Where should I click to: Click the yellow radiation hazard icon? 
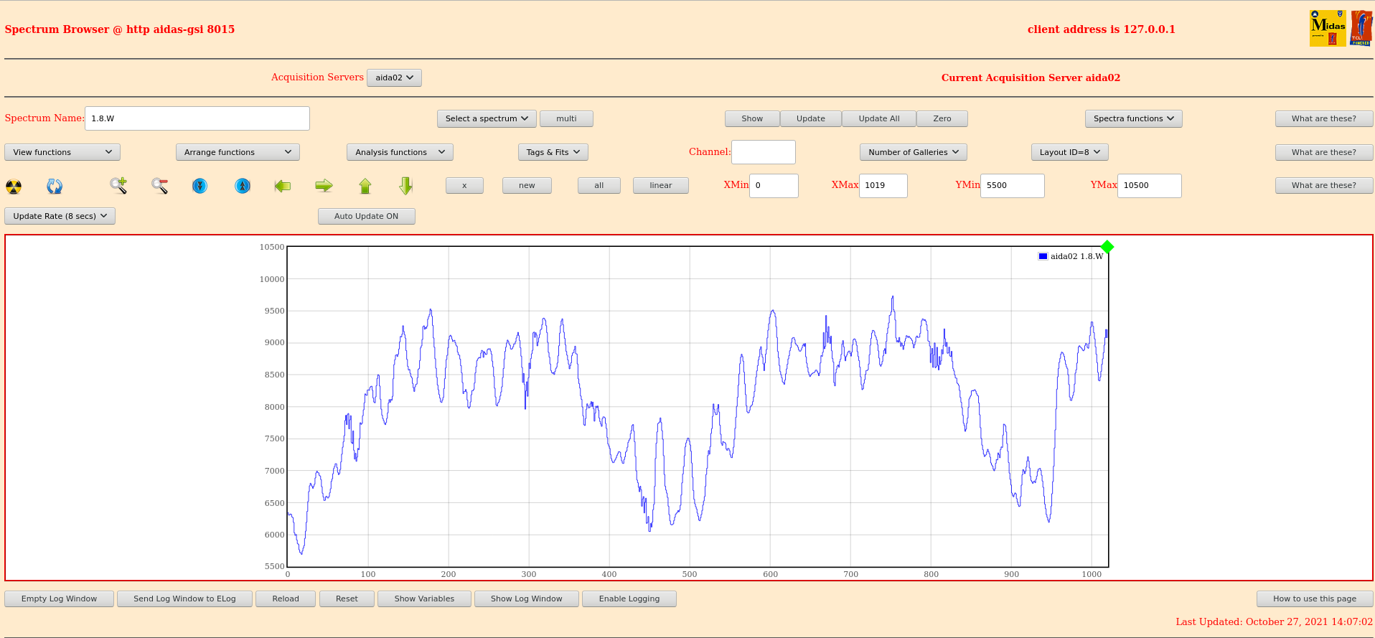(14, 187)
